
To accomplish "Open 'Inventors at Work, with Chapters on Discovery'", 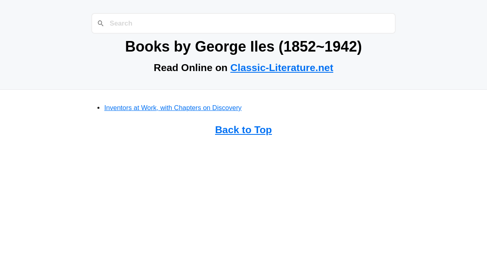I will 173,108.
